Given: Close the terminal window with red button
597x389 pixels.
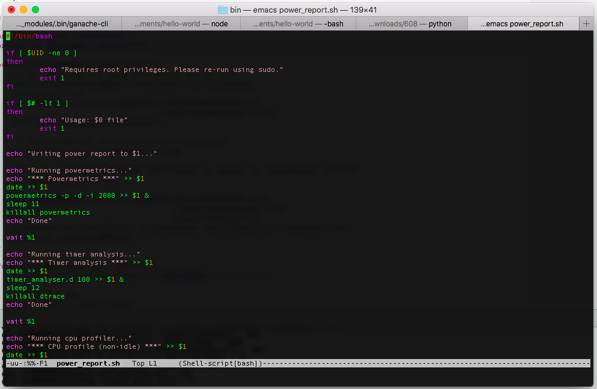Looking at the screenshot, I should coord(11,10).
